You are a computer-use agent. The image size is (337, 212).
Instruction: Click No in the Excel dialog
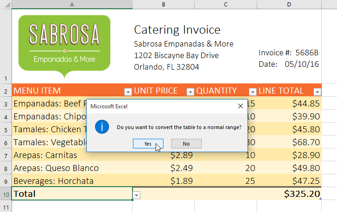click(186, 143)
